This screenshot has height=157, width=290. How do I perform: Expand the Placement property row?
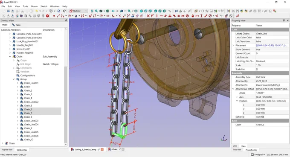(x=233, y=45)
